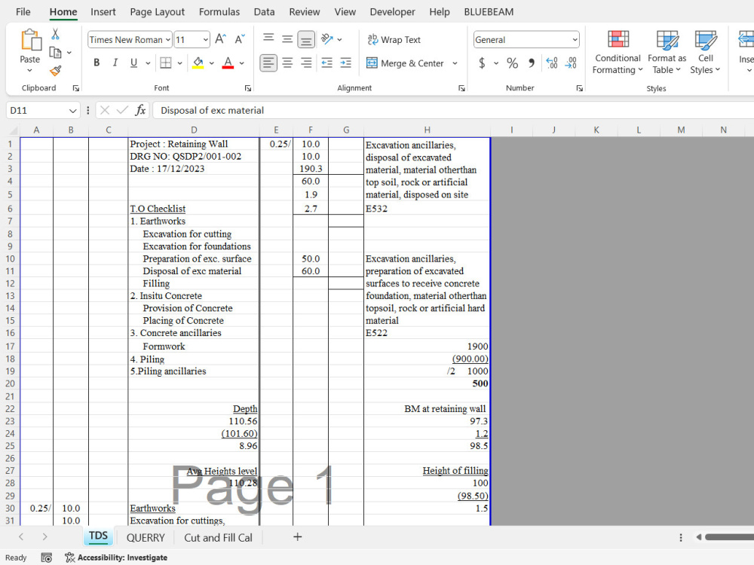754x565 pixels.
Task: Click the Increase Decimal icon
Action: pos(553,63)
